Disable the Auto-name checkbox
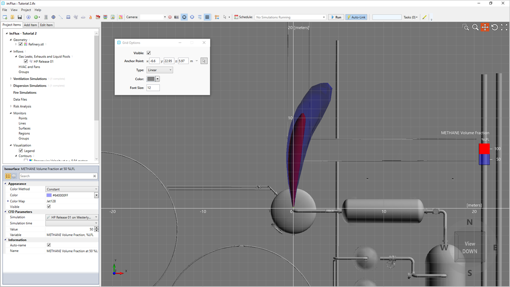This screenshot has width=510, height=287. 49,245
